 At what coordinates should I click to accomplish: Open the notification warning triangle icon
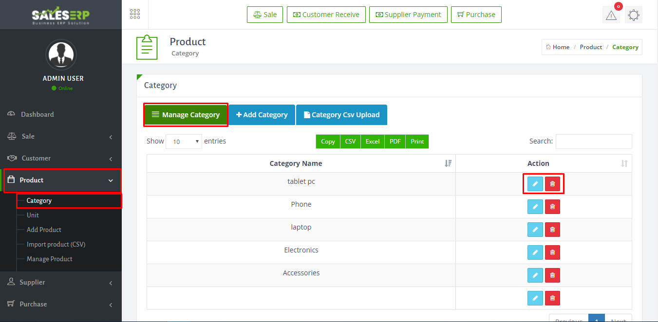point(611,15)
